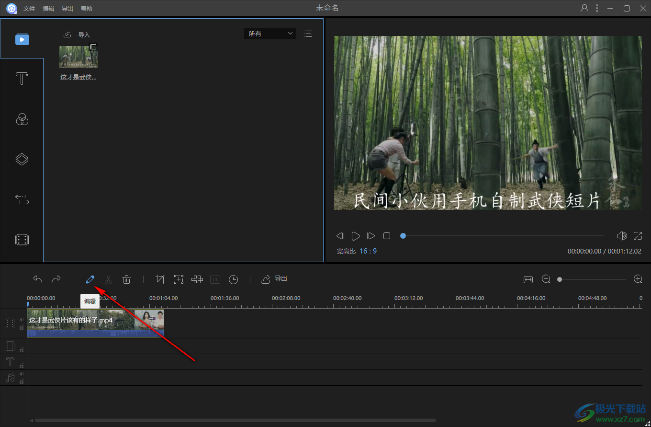This screenshot has width=651, height=427.
Task: Click the 00:01:04.00 ruler mark
Action: coord(163,298)
